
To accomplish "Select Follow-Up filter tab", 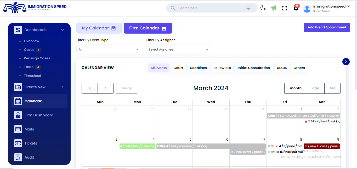I will click(222, 68).
